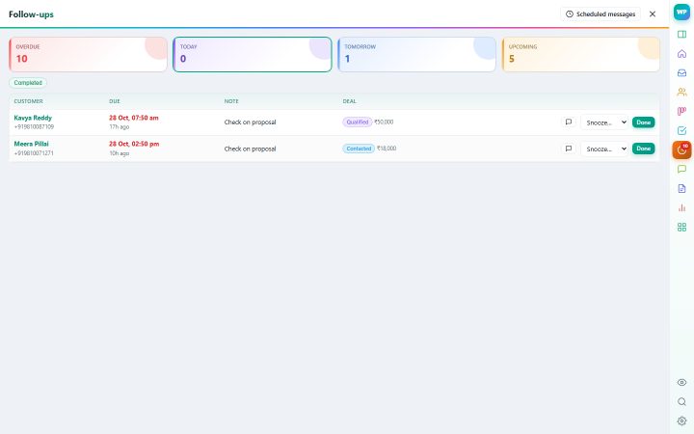Open Scheduled messages
Viewport: 694px width, 434px height.
click(601, 14)
